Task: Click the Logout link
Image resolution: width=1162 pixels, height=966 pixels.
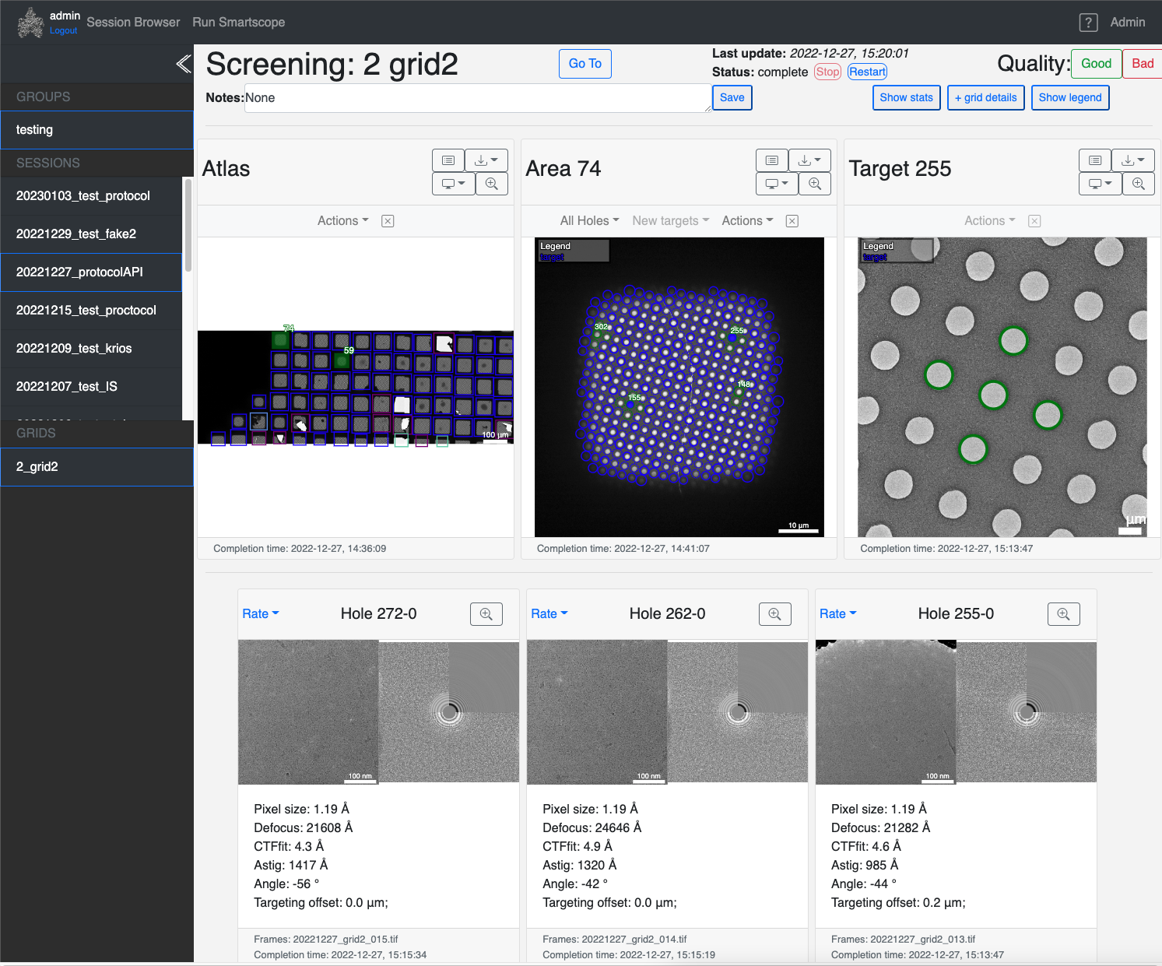Action: (63, 31)
